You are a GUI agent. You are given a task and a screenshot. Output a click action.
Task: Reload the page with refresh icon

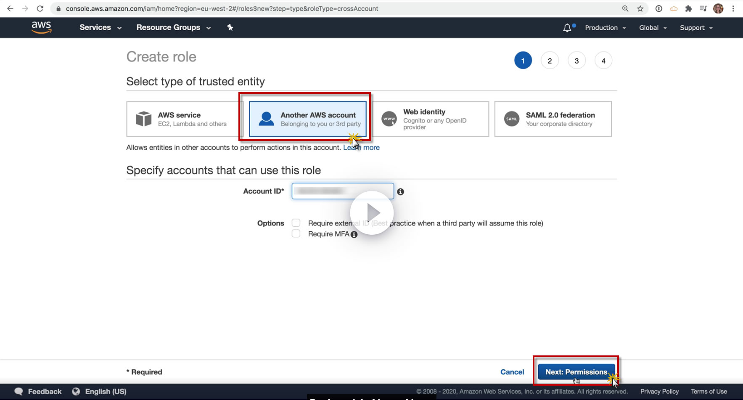coord(40,8)
